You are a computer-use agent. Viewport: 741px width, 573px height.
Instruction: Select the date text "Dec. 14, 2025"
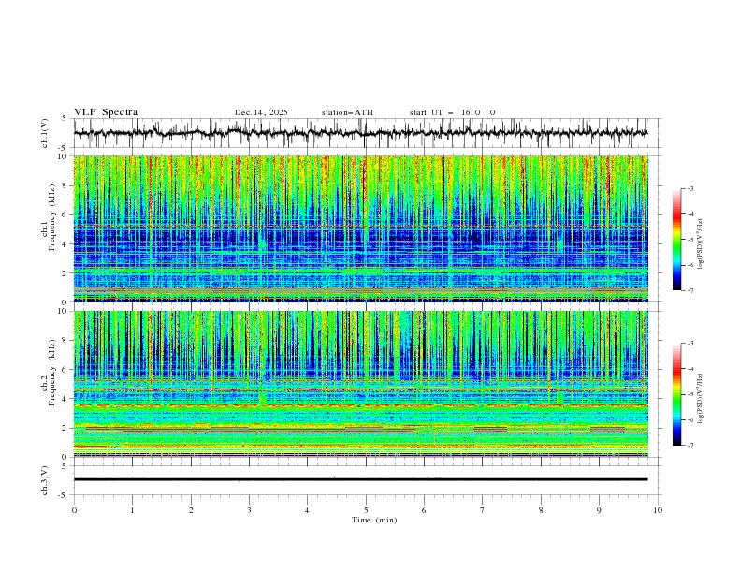click(261, 112)
